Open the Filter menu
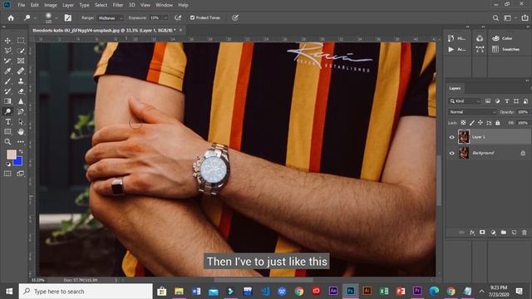Image resolution: width=532 pixels, height=299 pixels. click(118, 5)
